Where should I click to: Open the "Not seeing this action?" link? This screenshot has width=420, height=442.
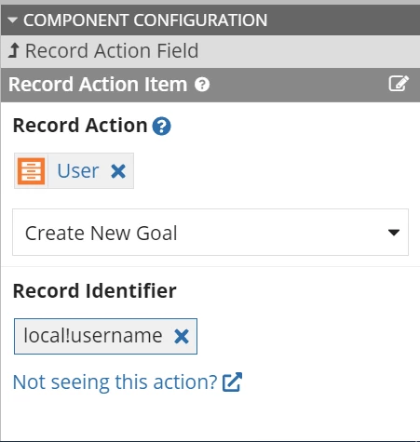point(115,382)
